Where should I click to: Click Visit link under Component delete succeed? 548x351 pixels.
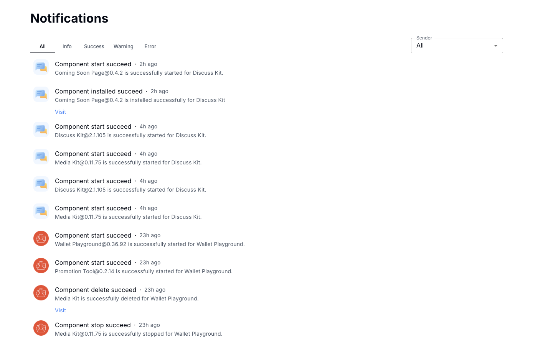tap(61, 310)
